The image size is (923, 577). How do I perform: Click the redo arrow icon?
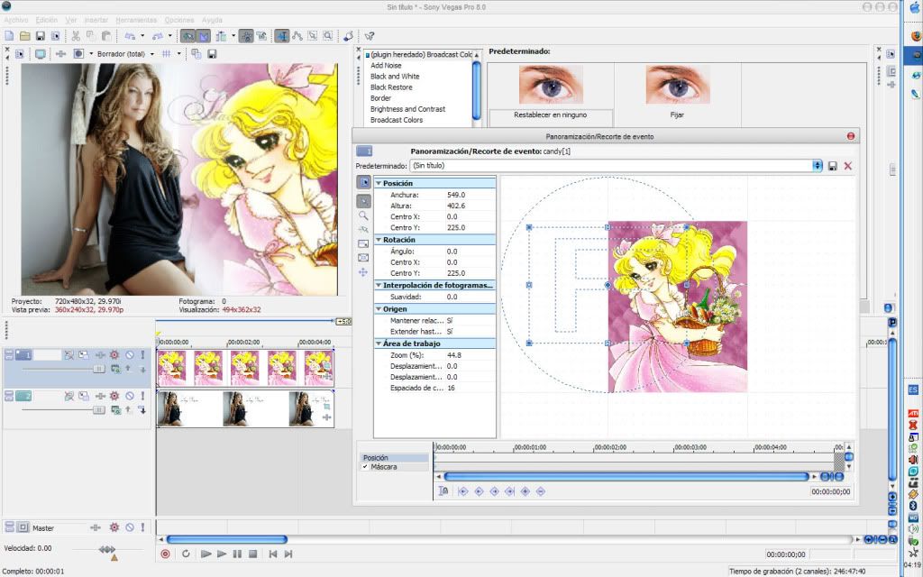[157, 36]
